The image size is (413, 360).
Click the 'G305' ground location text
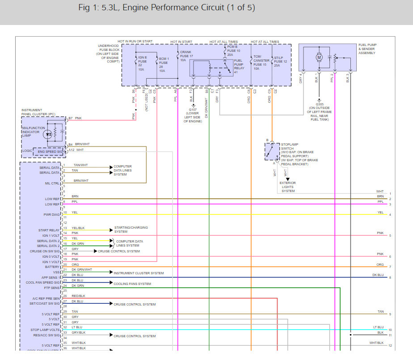coord(320,104)
